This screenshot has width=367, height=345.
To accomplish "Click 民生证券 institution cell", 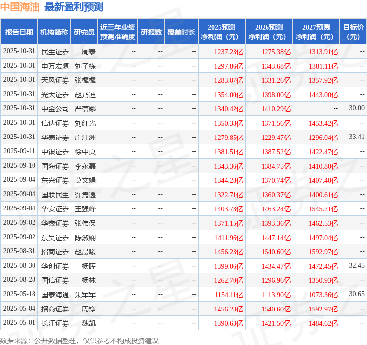I will [55, 52].
